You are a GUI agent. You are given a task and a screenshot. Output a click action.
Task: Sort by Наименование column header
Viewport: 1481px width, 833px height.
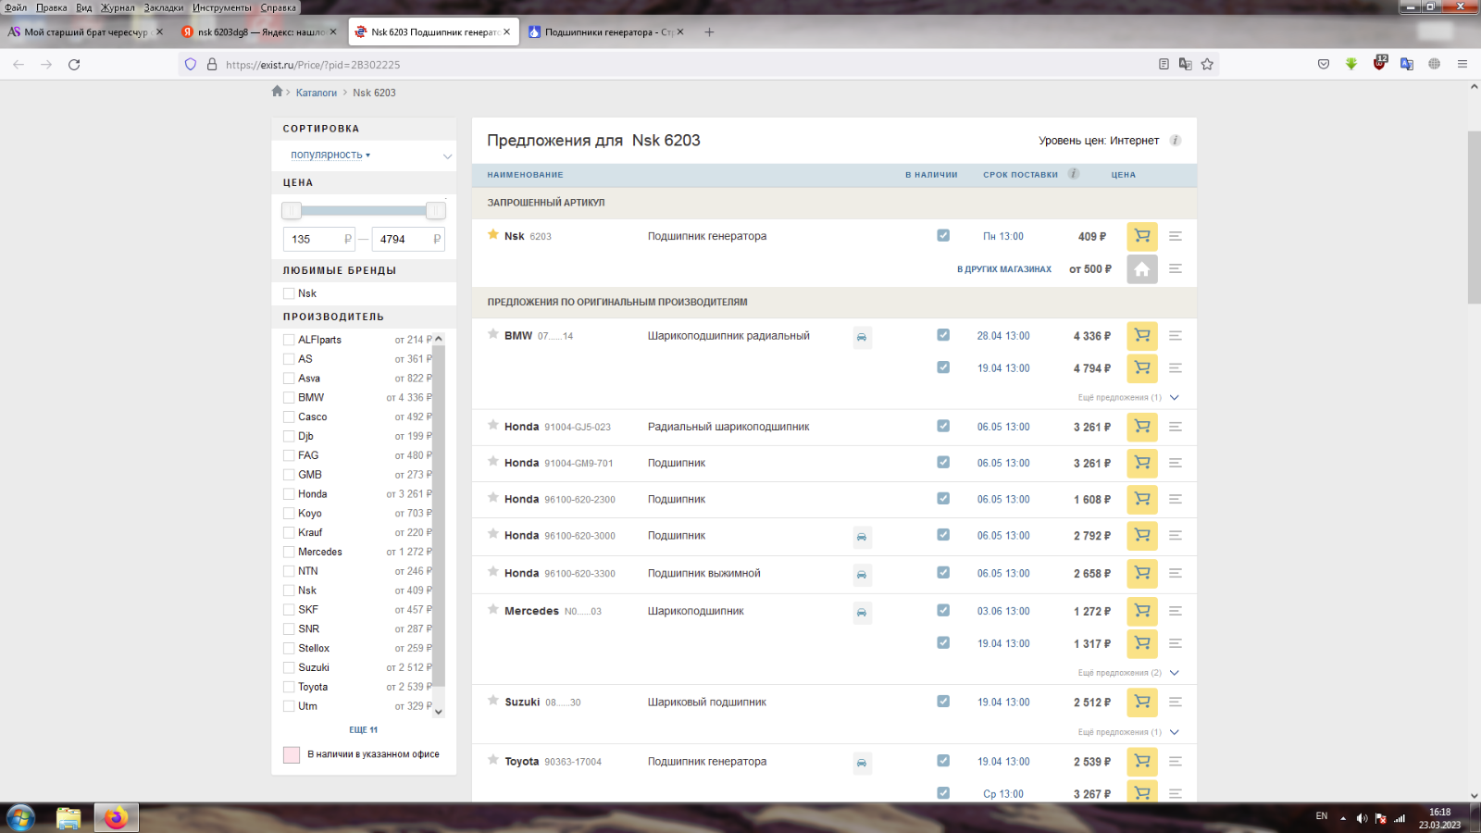point(525,175)
